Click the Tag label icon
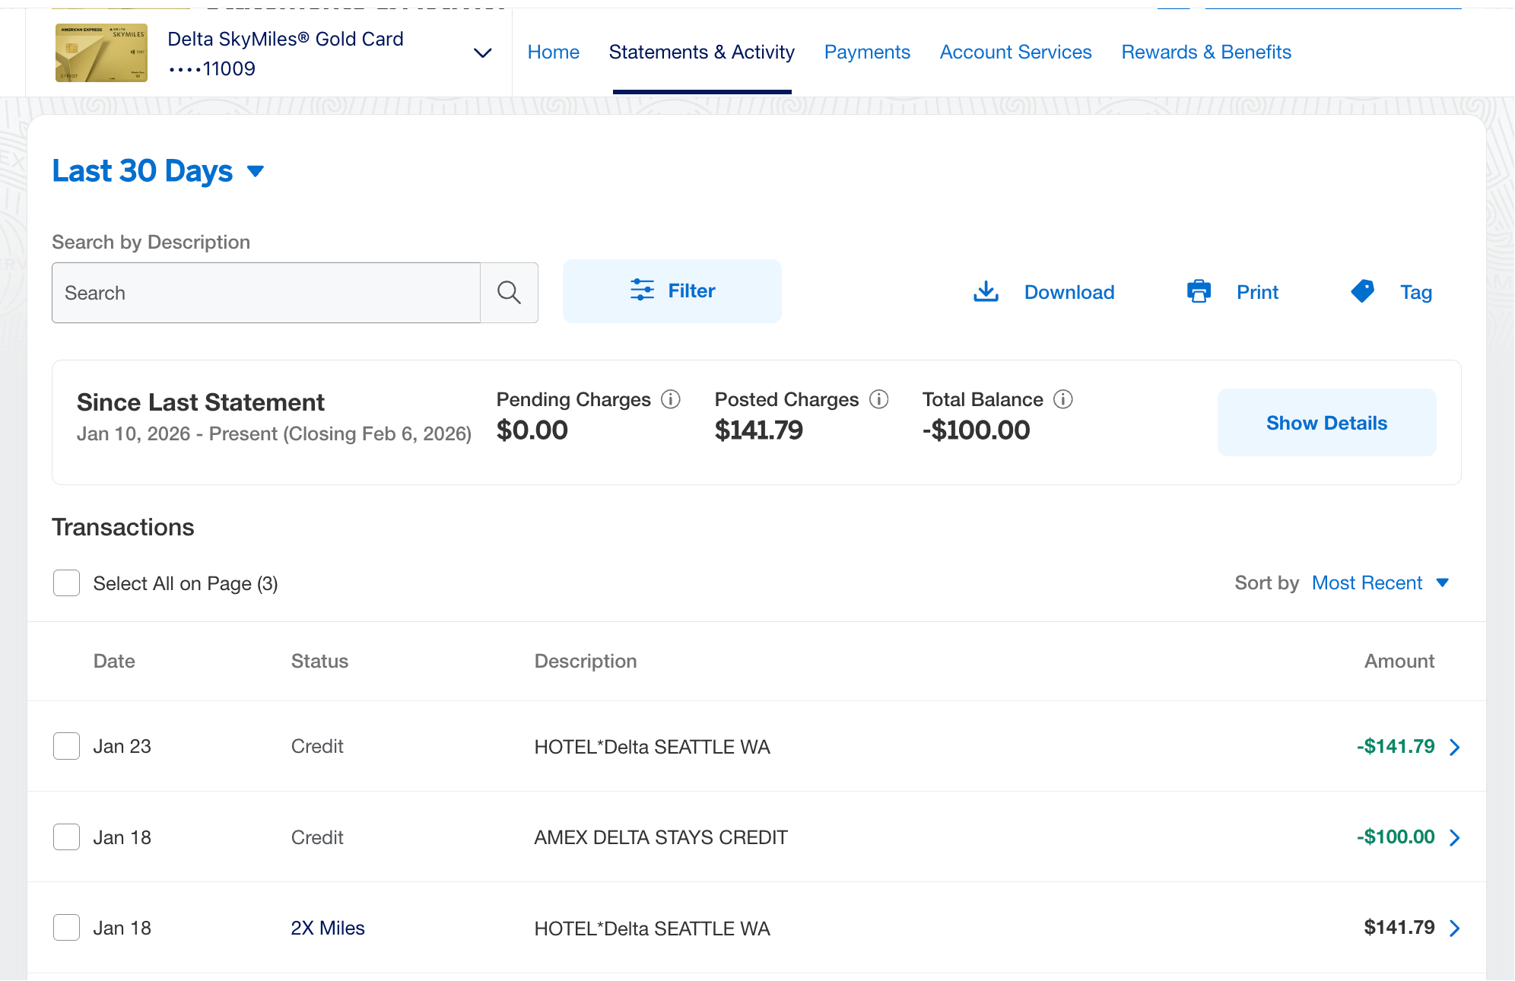Viewport: 1515px width, 981px height. [1362, 291]
